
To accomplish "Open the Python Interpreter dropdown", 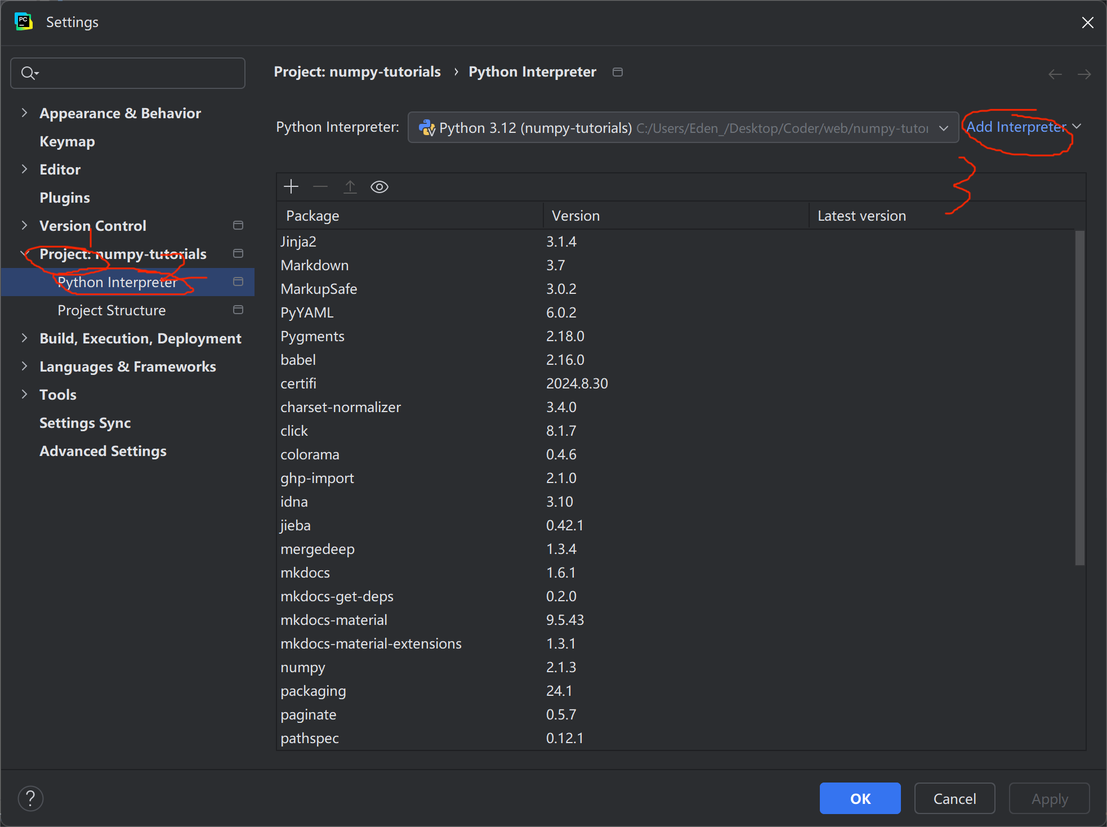I will point(683,128).
